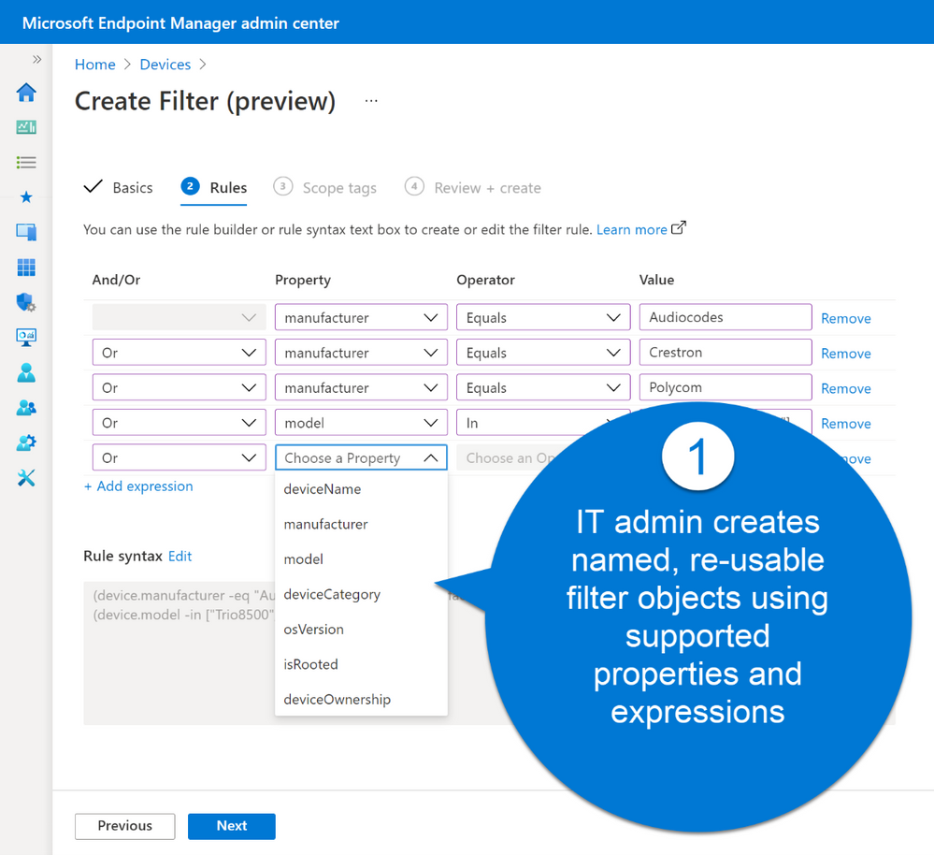934x855 pixels.
Task: Open Home icon in sidebar
Action: click(x=26, y=93)
